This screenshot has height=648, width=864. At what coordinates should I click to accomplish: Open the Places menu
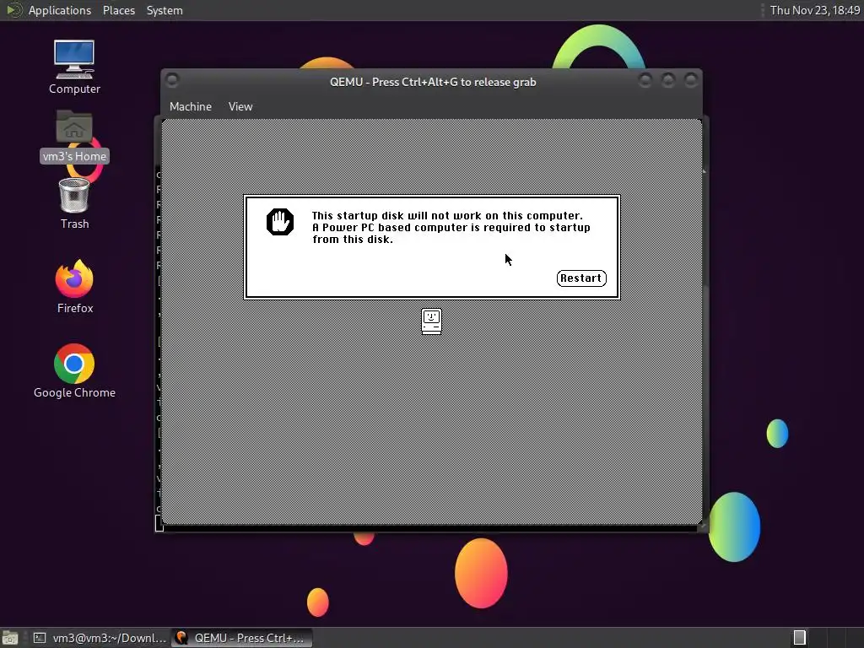coord(118,10)
